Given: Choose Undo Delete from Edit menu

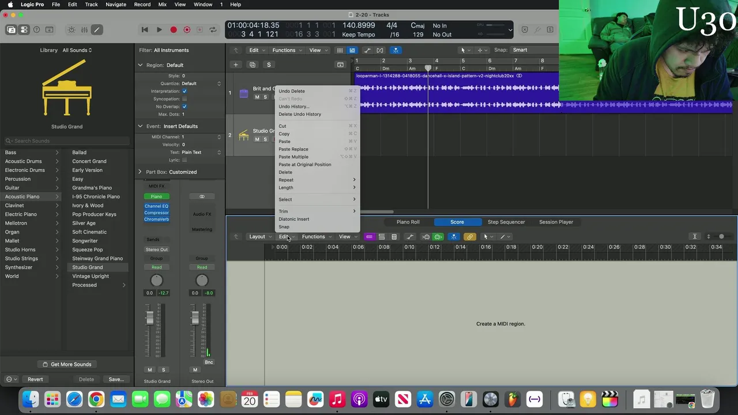Looking at the screenshot, I should click(x=318, y=91).
